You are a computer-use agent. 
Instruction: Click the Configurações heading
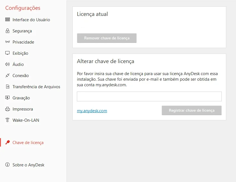click(23, 8)
